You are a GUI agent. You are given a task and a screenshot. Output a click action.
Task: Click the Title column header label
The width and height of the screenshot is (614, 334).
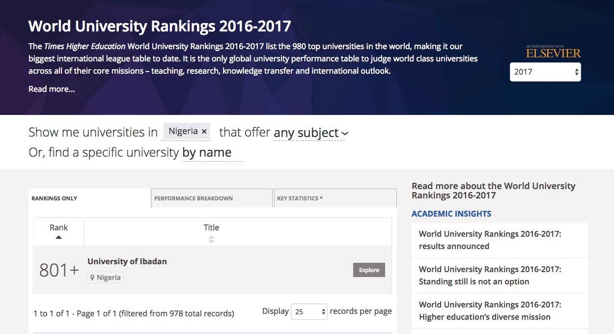(x=211, y=227)
